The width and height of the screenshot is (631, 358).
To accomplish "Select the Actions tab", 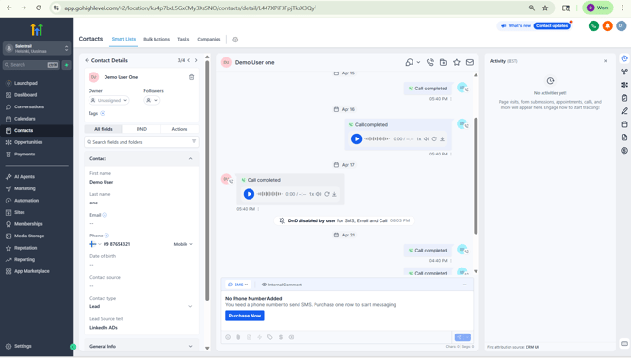I will pyautogui.click(x=180, y=129).
